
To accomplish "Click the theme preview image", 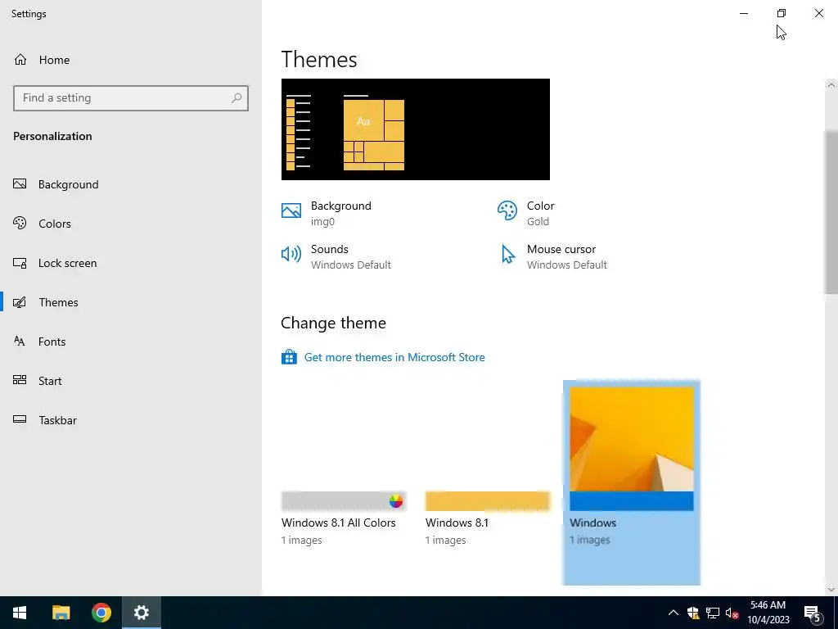I will 415,129.
